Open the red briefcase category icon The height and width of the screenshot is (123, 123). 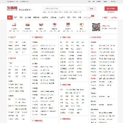[27, 25]
